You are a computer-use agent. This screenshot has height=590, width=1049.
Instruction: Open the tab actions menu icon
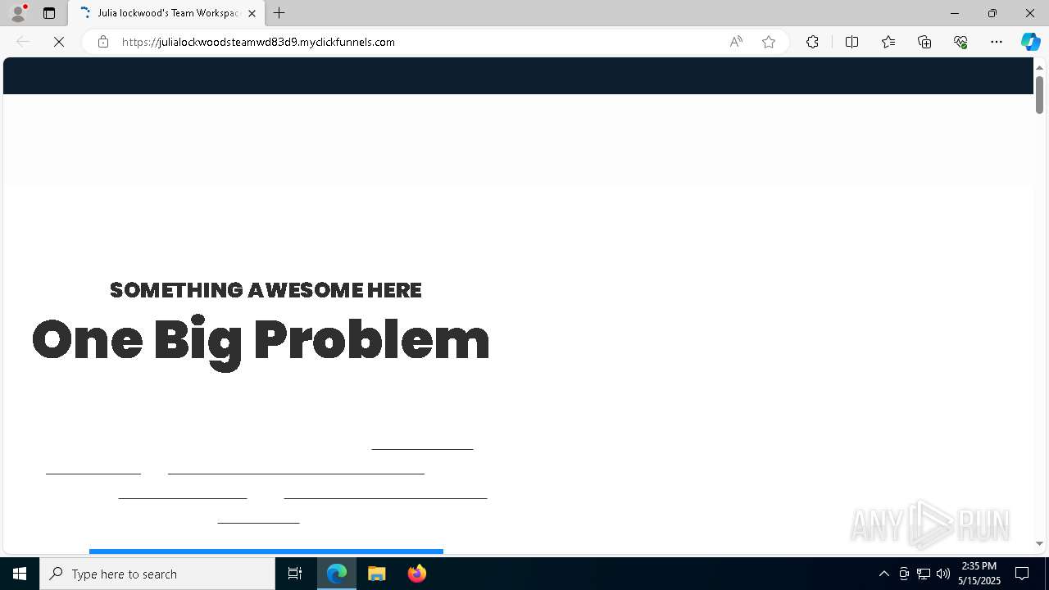(x=49, y=13)
